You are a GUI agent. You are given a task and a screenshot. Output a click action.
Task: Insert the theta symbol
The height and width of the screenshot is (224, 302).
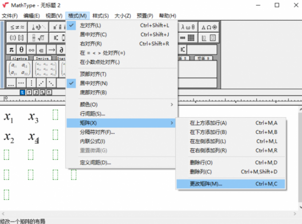tap(21, 50)
